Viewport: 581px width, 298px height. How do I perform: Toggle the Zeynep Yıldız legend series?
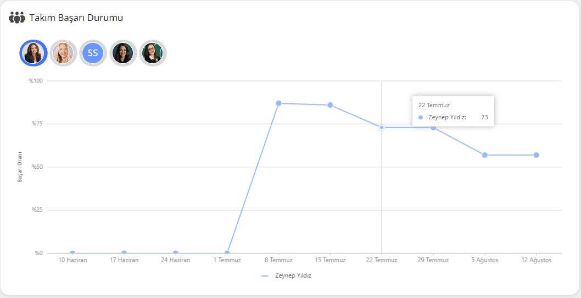pyautogui.click(x=287, y=275)
